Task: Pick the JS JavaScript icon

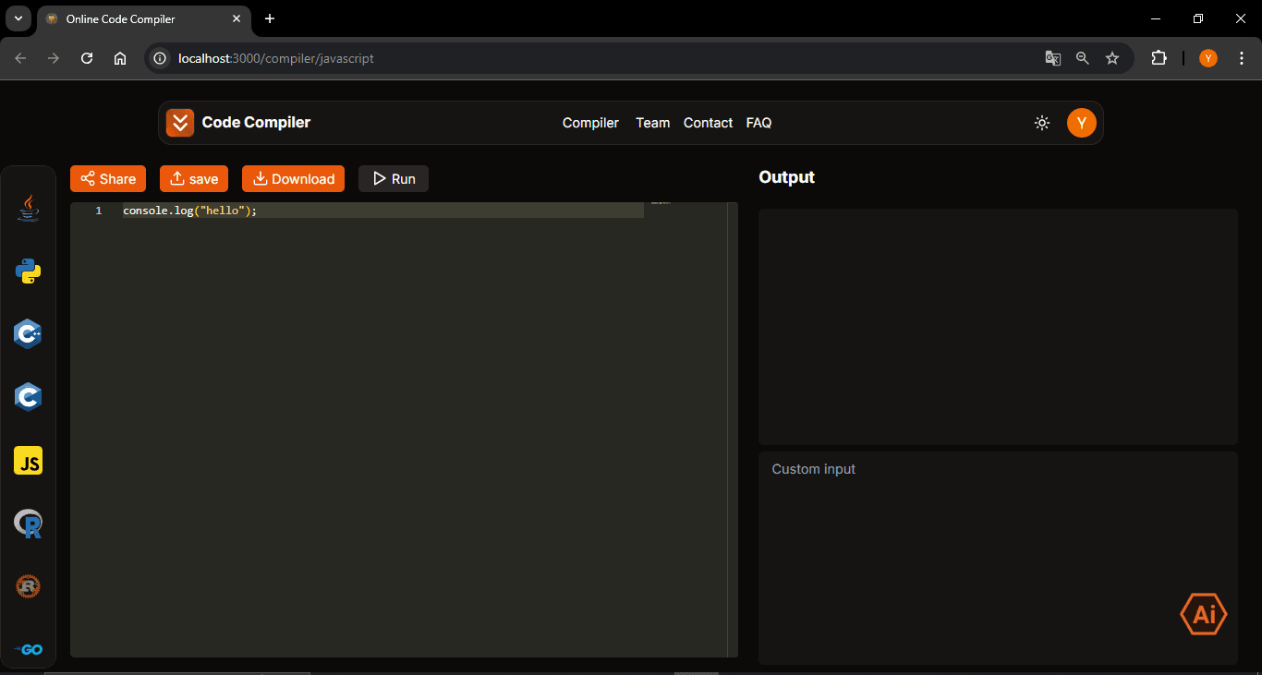Action: pyautogui.click(x=29, y=461)
